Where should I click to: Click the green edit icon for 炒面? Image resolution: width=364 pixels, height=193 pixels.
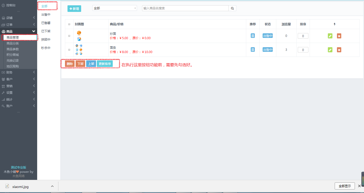coord(330,36)
